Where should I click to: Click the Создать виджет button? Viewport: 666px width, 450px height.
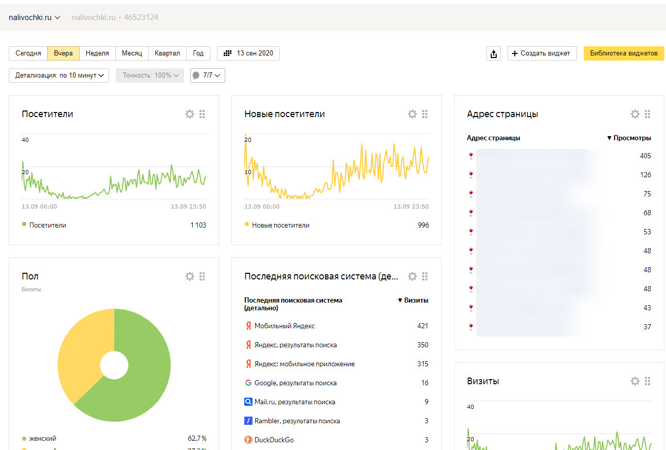click(542, 53)
